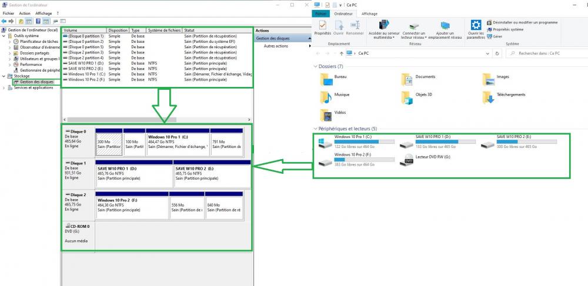Switch to the Affichage ribbon tab
Image resolution: width=588 pixels, height=286 pixels.
pos(369,13)
